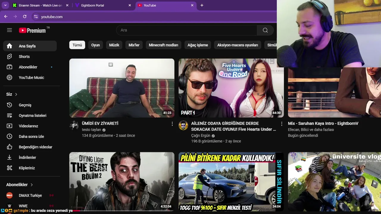This screenshot has height=214, width=381.
Task: Expand the Abonelikler section header
Action: 20,185
